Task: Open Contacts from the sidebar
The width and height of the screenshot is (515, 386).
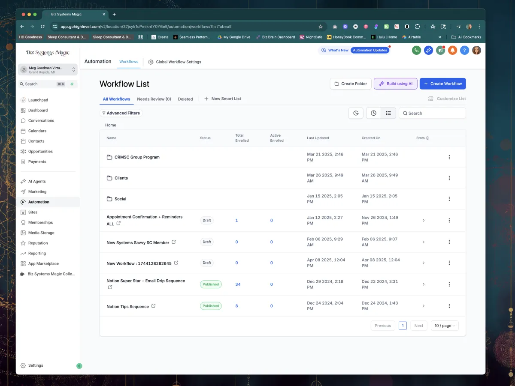Action: click(36, 141)
